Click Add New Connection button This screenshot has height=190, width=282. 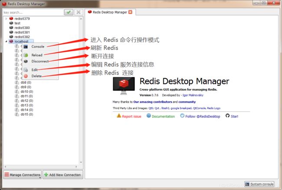63,175
